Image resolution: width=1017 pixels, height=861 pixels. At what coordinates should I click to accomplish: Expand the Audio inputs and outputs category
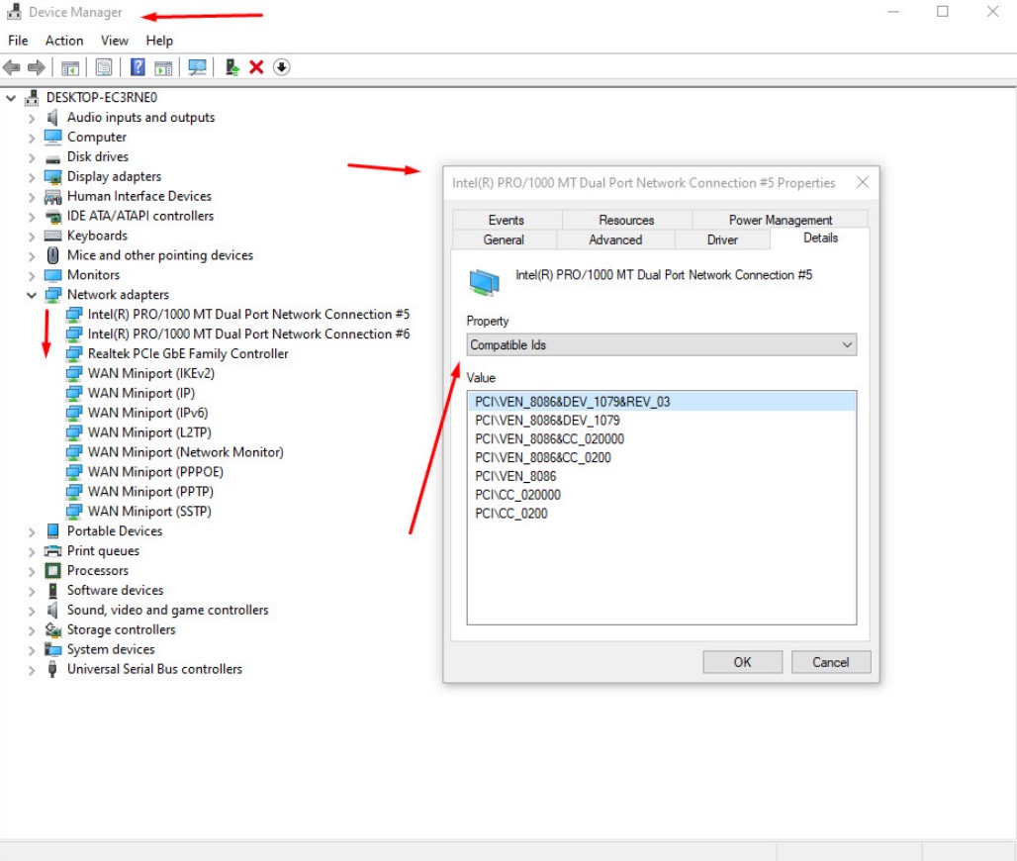[x=31, y=118]
